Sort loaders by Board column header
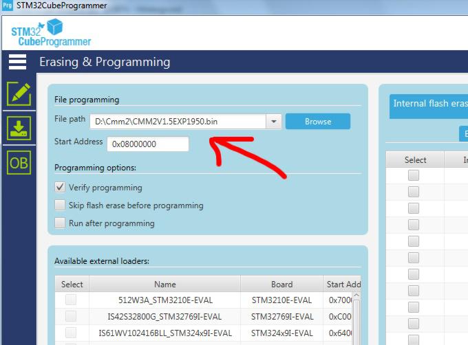Screen dimensions: 468x345 pos(281,284)
